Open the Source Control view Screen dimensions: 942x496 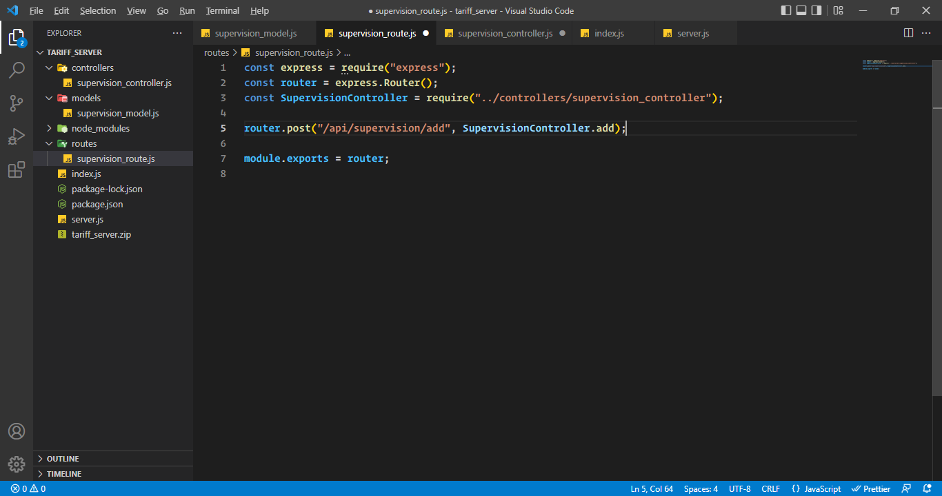(17, 103)
